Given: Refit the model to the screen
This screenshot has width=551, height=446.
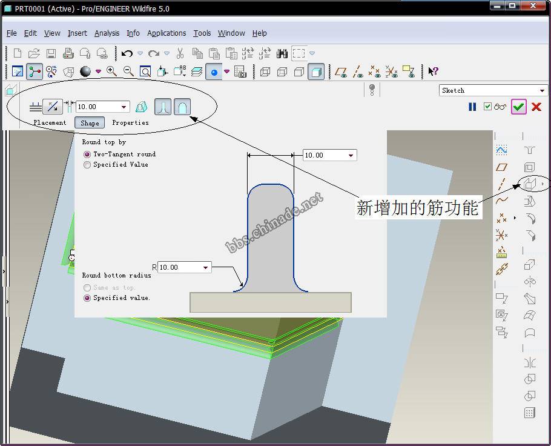Looking at the screenshot, I should point(145,72).
